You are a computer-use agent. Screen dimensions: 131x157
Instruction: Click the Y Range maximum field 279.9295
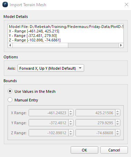point(95,123)
